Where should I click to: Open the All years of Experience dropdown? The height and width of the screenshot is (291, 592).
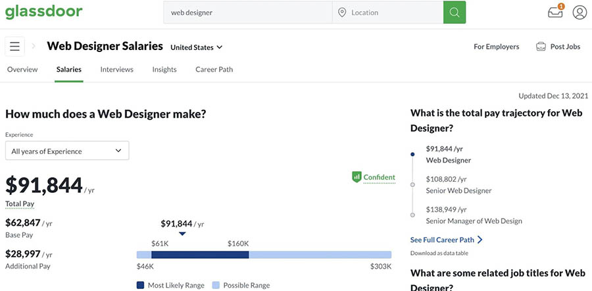pyautogui.click(x=67, y=151)
